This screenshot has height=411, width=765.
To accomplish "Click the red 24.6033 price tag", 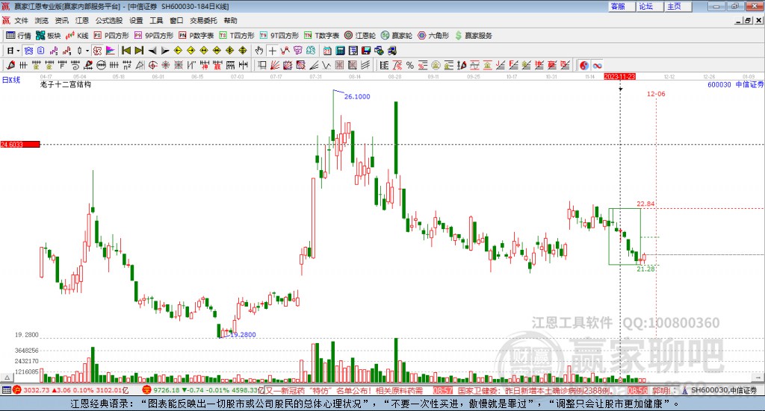I will [20, 144].
